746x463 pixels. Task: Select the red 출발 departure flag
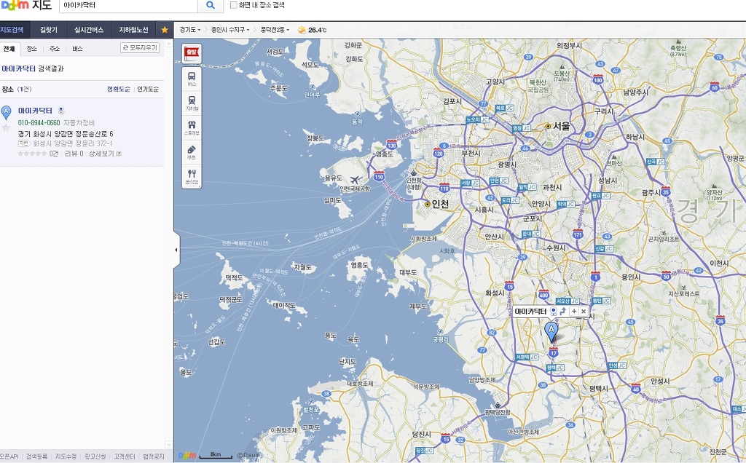(192, 52)
